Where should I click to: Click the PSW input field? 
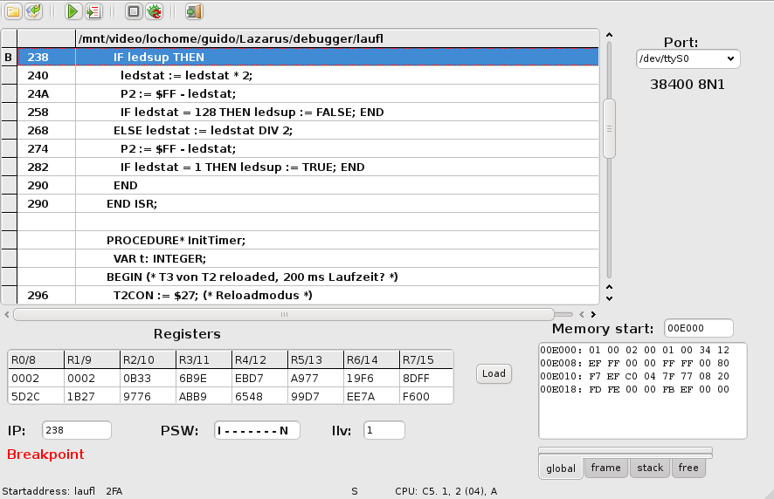point(257,430)
